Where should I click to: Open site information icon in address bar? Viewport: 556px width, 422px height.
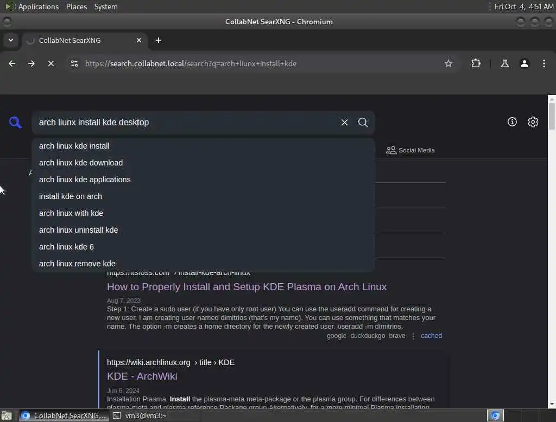pos(74,63)
